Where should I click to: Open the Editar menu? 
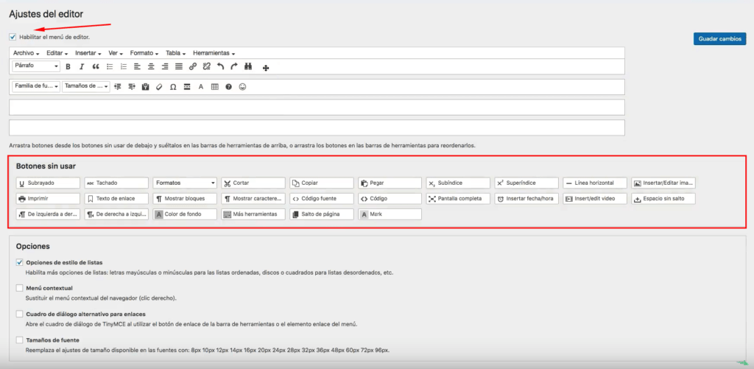(57, 53)
